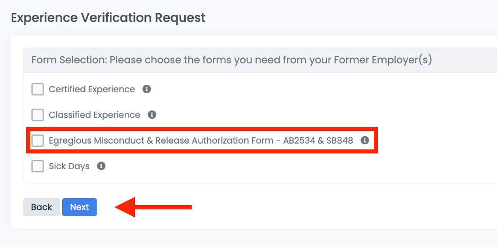Go back using the Back button
This screenshot has height=247, width=497.
pos(41,207)
